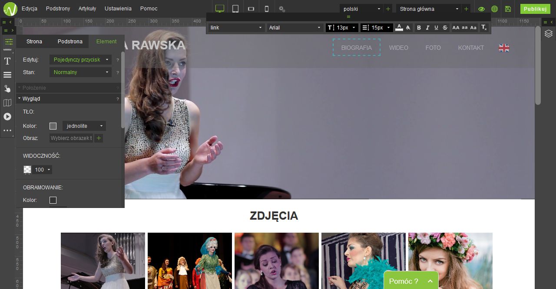Switch to desktop view icon

coord(220,9)
